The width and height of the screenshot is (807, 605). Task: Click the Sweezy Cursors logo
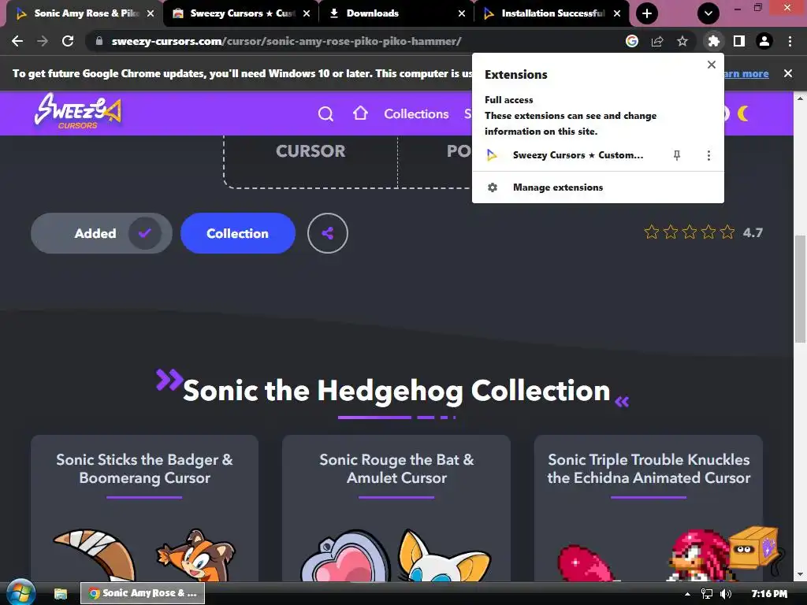(78, 110)
